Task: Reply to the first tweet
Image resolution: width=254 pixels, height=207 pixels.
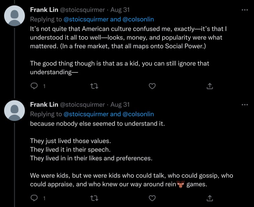Action: pos(34,86)
